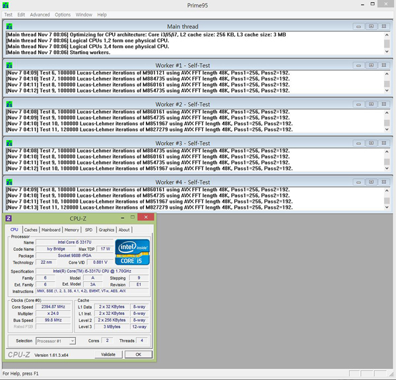The image size is (396, 380).
Task: Minimize the Worker #4 window
Action: pyautogui.click(x=358, y=182)
